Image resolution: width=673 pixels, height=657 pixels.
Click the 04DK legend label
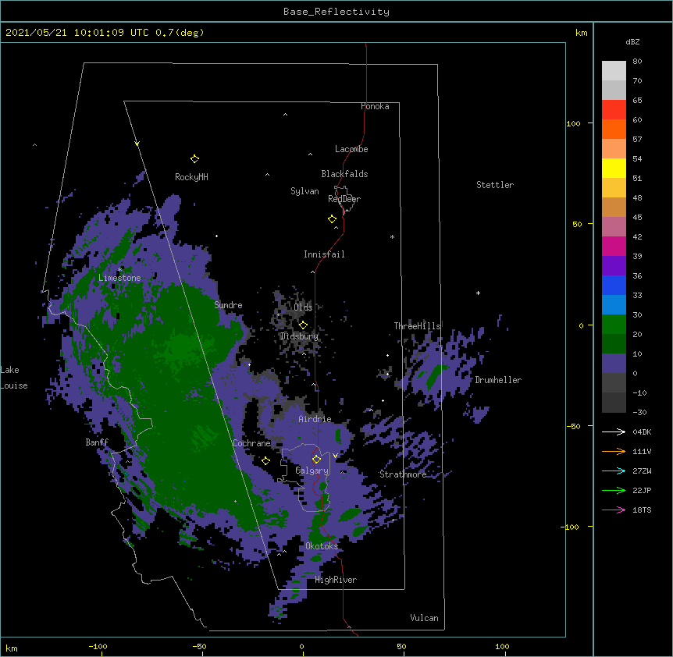pos(642,431)
